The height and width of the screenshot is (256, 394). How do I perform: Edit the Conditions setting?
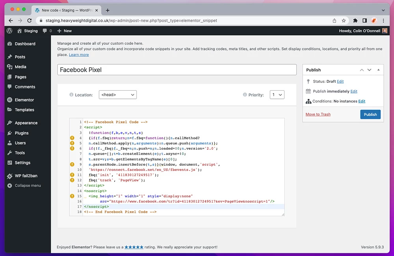click(362, 101)
